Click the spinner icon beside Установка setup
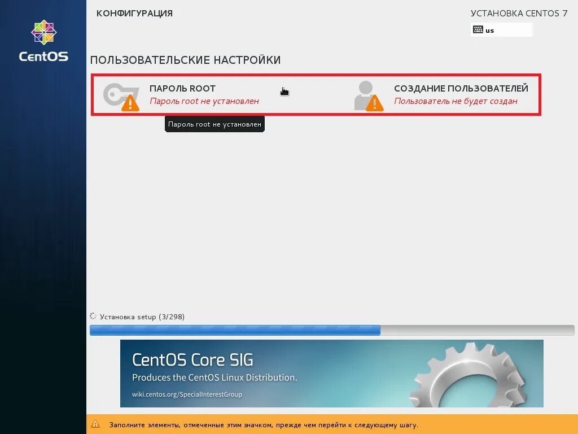This screenshot has height=434, width=578. point(93,316)
